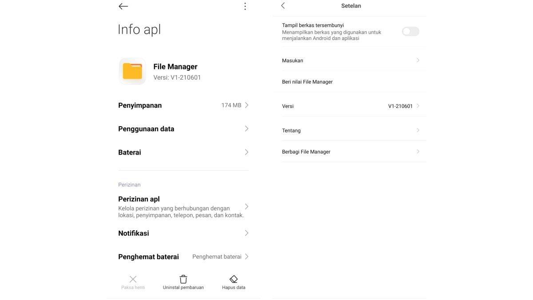The image size is (533, 300).
Task: Open Baterai details chevron
Action: click(x=247, y=152)
